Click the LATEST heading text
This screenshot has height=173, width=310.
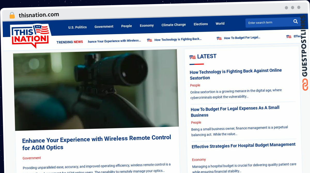[207, 56]
